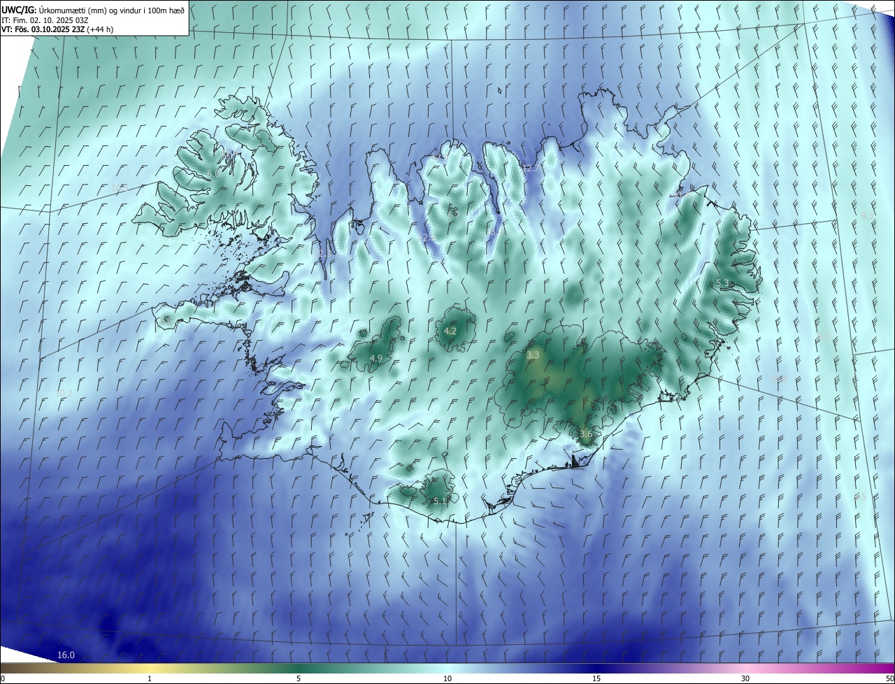Click the 6.0 value in the Westfjords
This screenshot has height=684, width=895.
(213, 173)
